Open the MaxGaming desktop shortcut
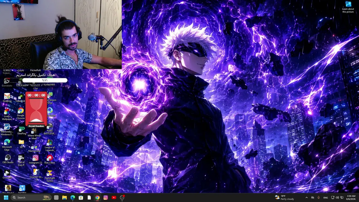The width and height of the screenshot is (359, 202). click(x=34, y=149)
